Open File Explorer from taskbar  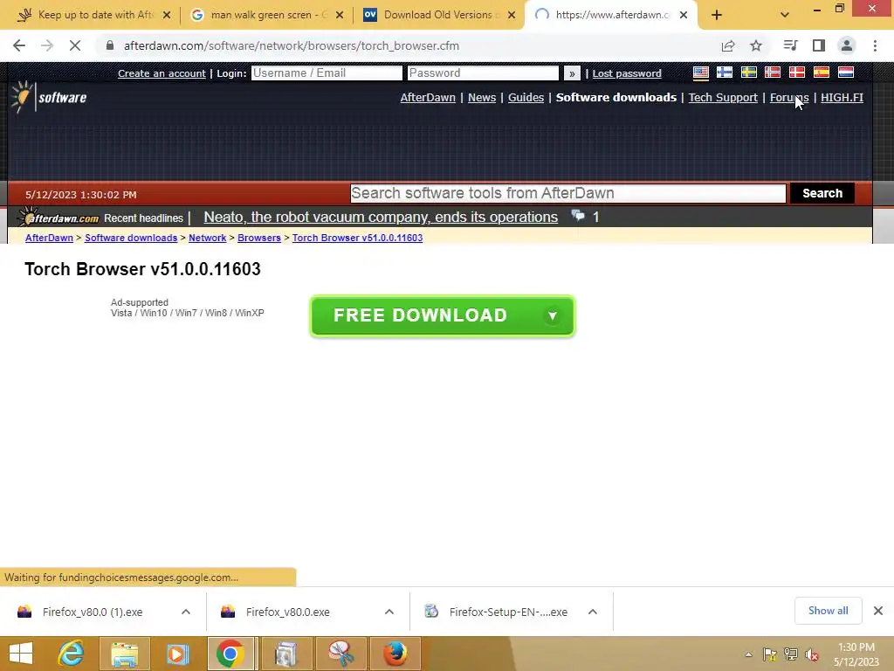pyautogui.click(x=124, y=654)
